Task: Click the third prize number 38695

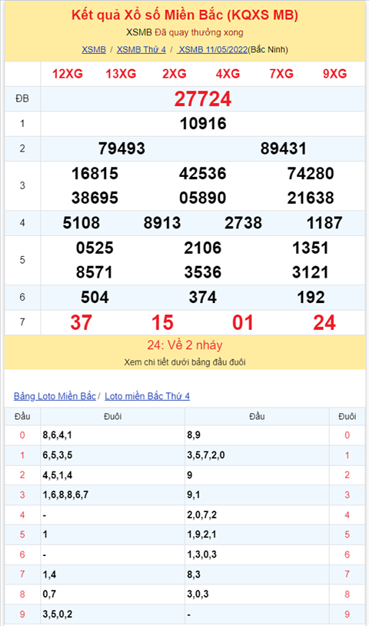Action: [95, 198]
